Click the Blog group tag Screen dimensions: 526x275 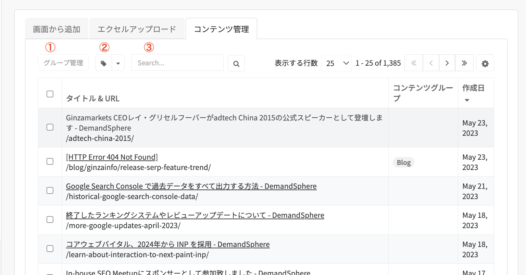coord(404,162)
